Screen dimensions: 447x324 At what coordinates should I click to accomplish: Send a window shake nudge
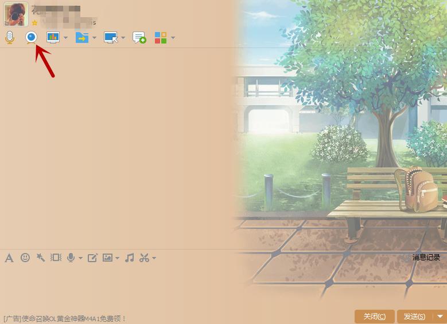click(x=56, y=258)
